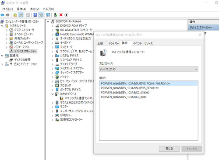219x160 pixels.
Task: Select コンピューター device category
Action: (x=67, y=47)
